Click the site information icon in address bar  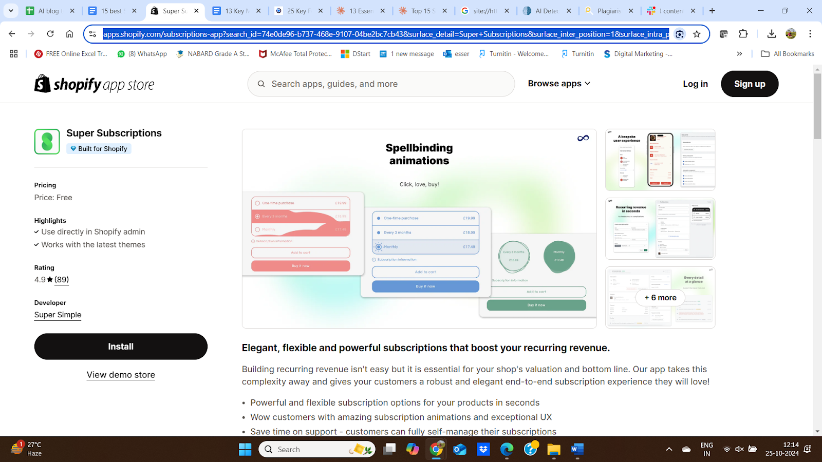(92, 34)
